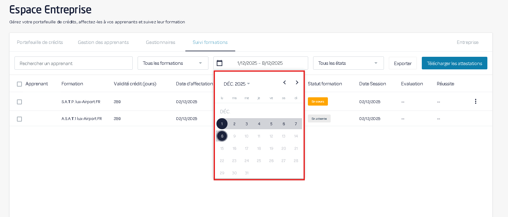Select December 1 in the calendar

point(222,124)
